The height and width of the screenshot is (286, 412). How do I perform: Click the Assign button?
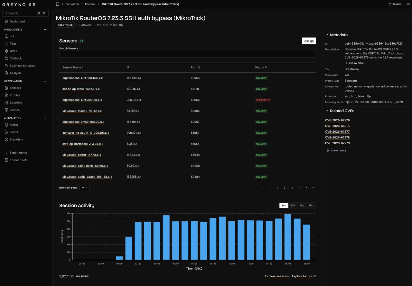(x=309, y=41)
